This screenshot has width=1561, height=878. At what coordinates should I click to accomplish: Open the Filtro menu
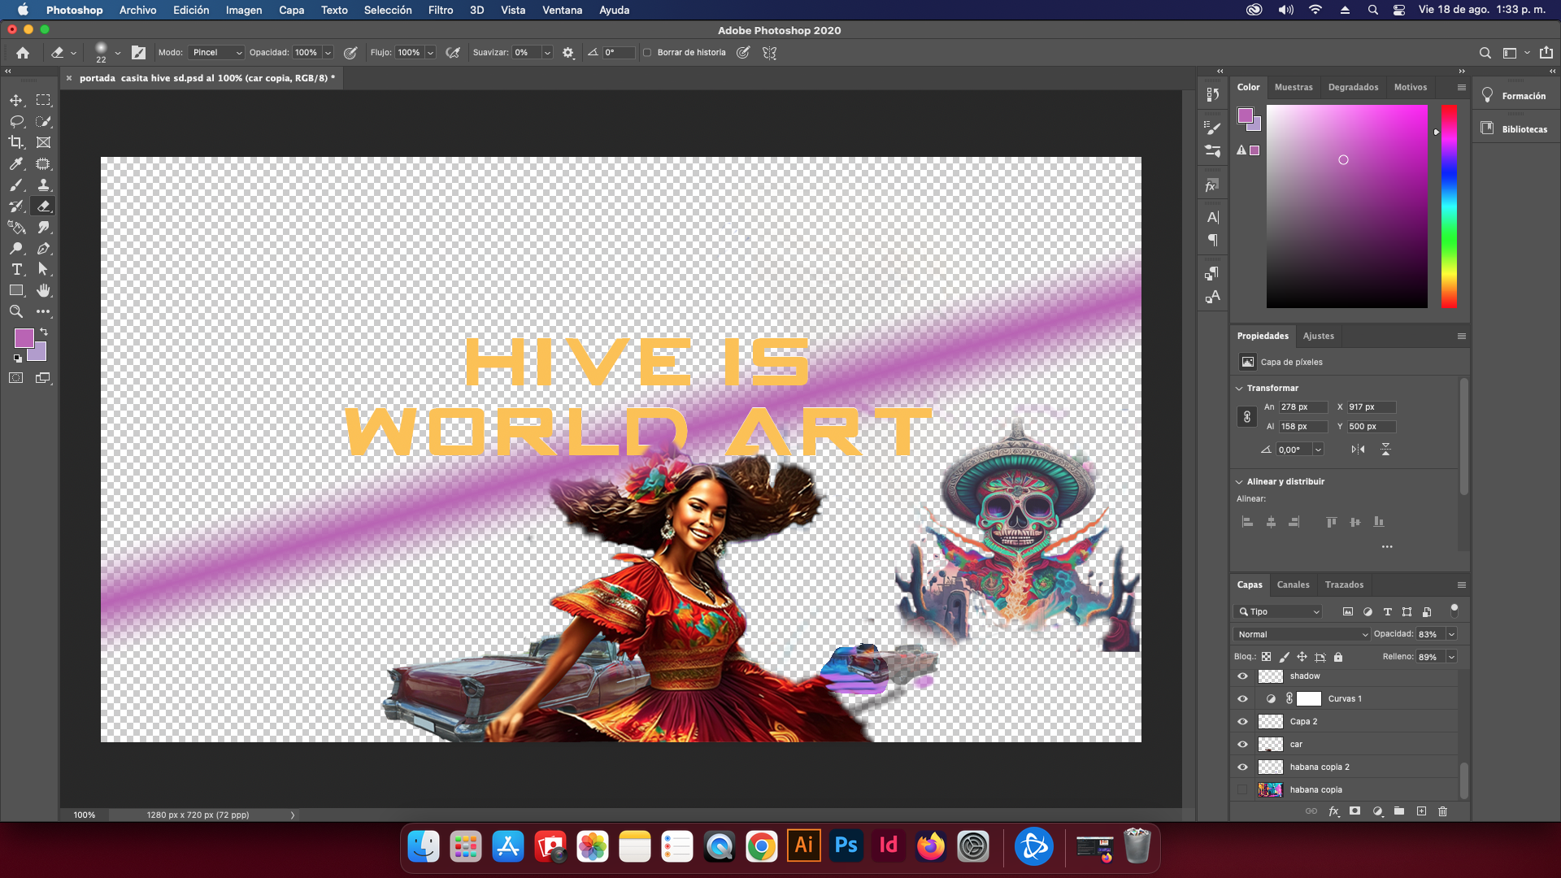[441, 10]
